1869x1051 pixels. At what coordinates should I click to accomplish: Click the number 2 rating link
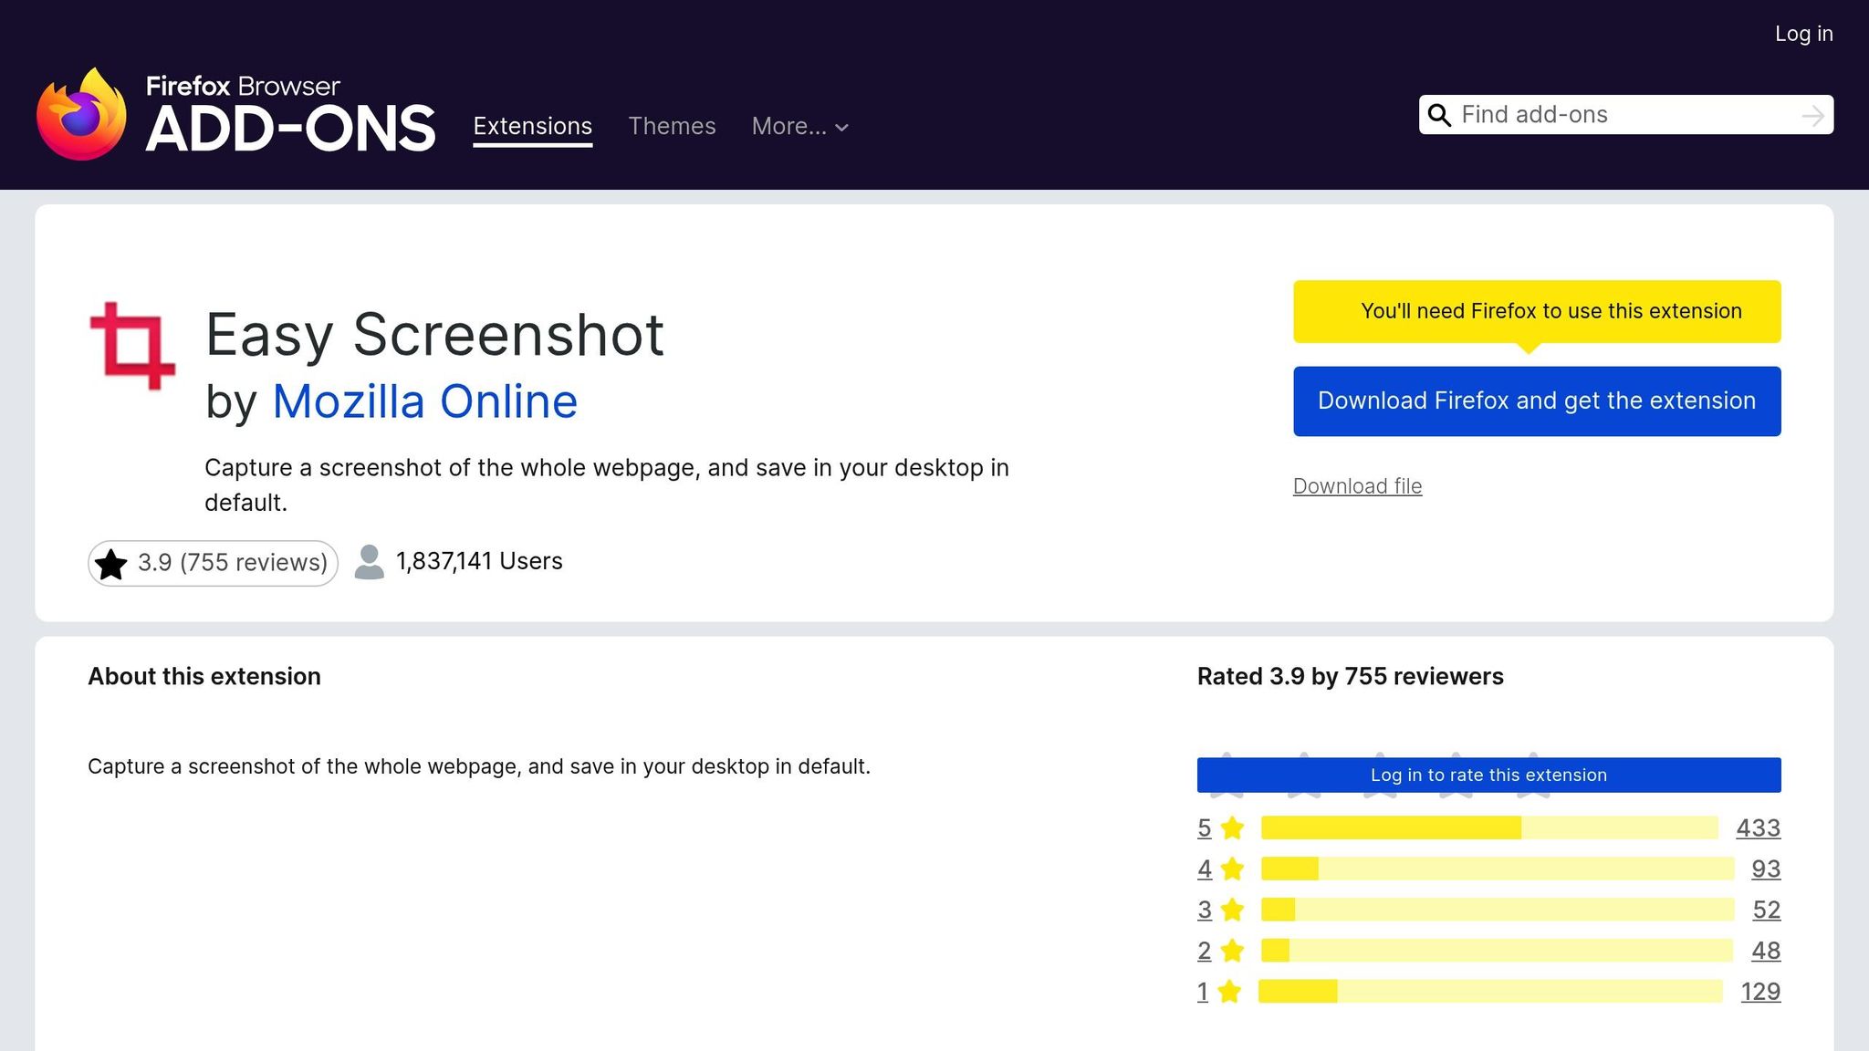coord(1205,952)
